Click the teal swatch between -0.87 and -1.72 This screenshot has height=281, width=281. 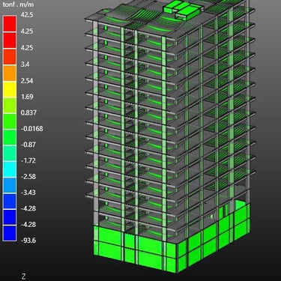[10, 153]
